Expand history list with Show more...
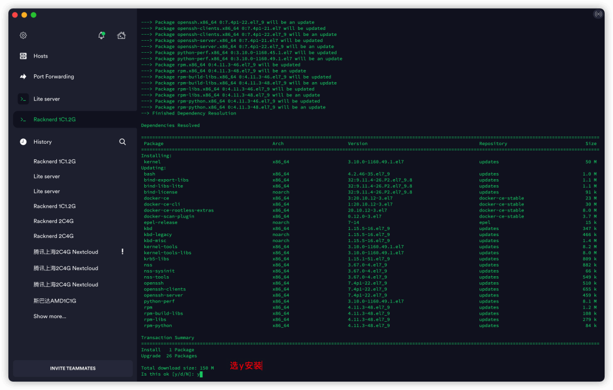613x390 pixels. coord(50,316)
